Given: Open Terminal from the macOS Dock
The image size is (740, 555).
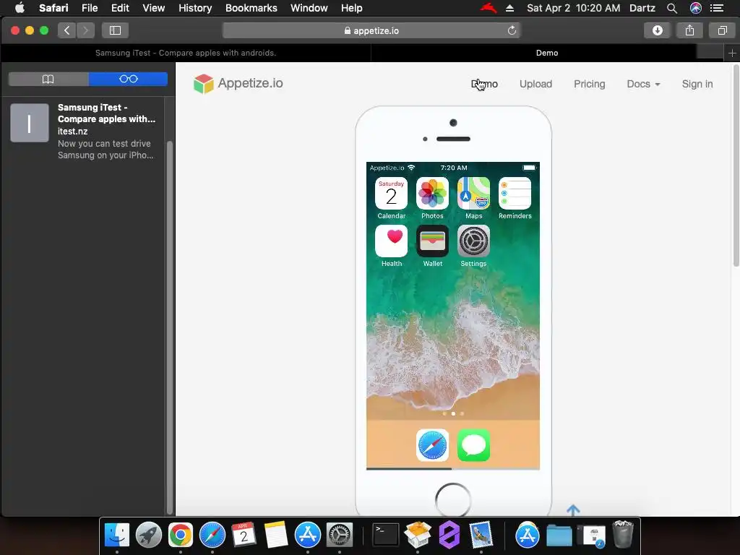Looking at the screenshot, I should click(386, 535).
